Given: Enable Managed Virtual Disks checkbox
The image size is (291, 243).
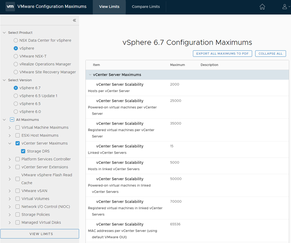Looking at the screenshot, I should (17, 223).
